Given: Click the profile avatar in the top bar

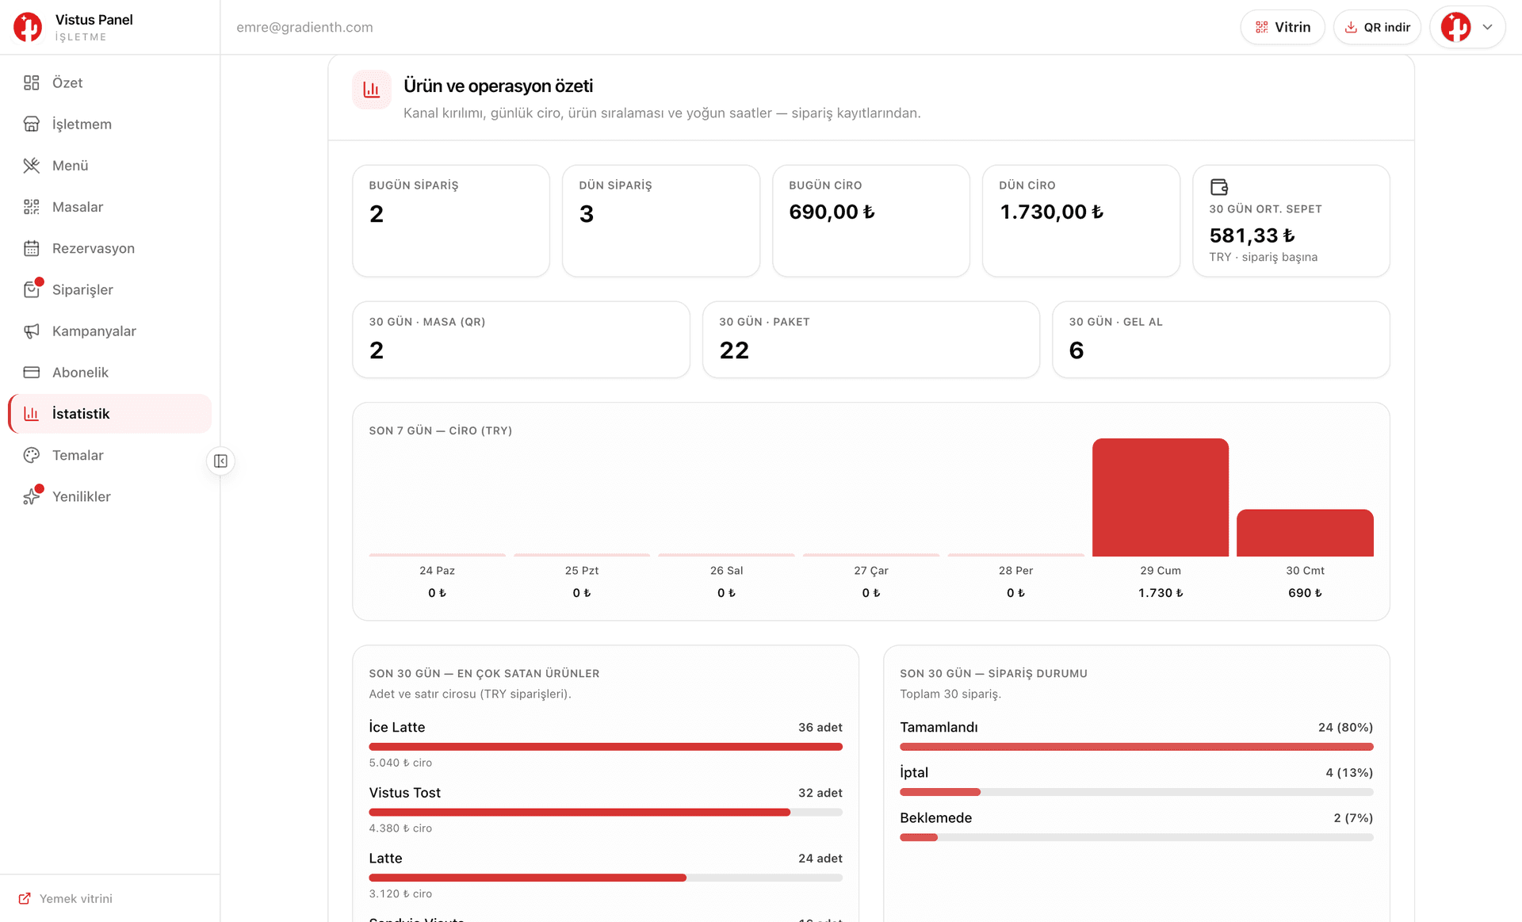Looking at the screenshot, I should [x=1456, y=27].
